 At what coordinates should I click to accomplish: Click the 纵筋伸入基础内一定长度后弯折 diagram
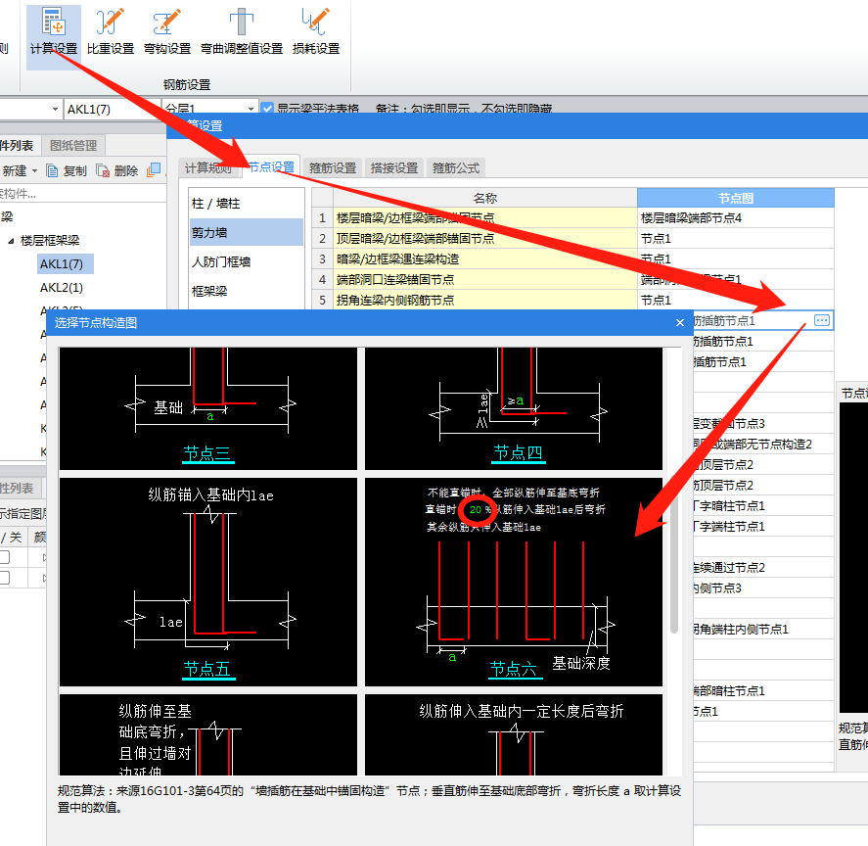tap(514, 734)
